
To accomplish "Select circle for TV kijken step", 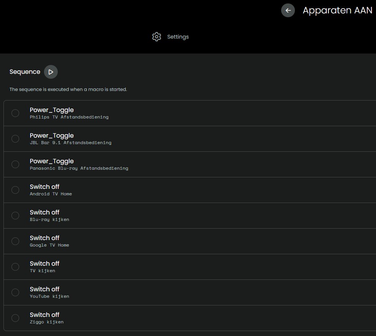I will [x=15, y=267].
